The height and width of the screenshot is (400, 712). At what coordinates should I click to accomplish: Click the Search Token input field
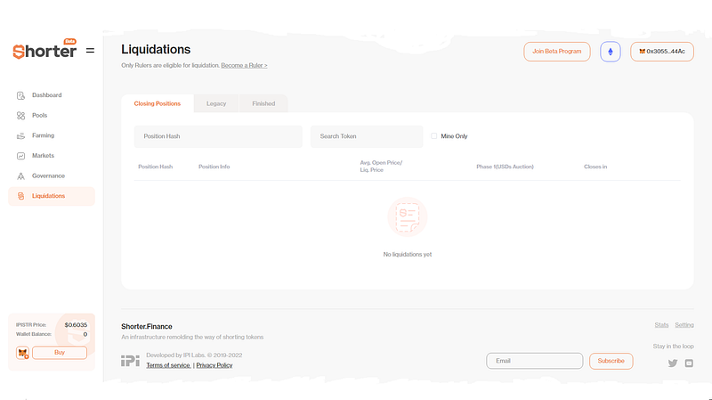point(367,136)
